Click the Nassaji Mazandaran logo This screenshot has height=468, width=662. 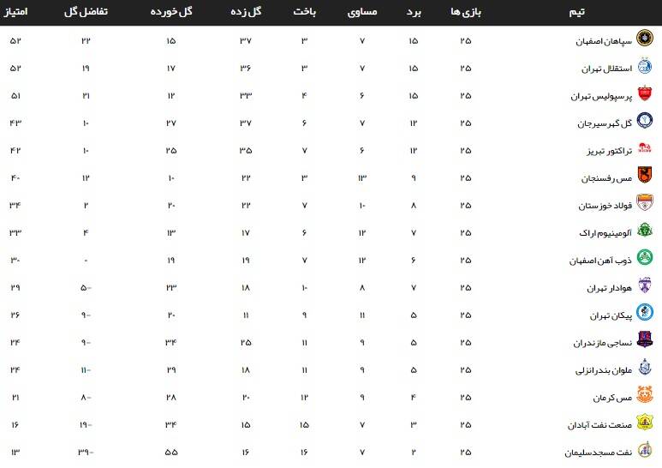(x=645, y=342)
